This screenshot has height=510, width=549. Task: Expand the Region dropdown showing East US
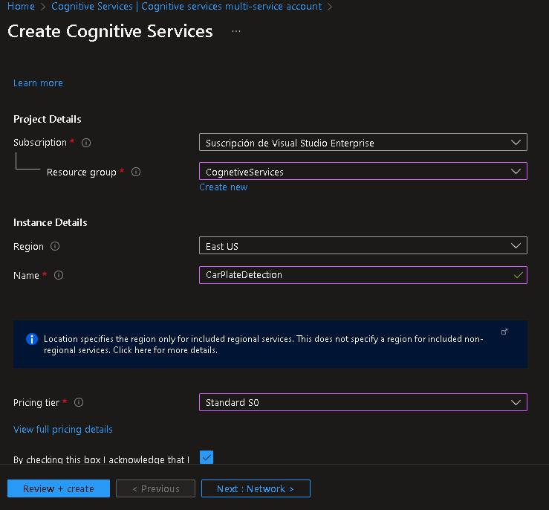(363, 246)
